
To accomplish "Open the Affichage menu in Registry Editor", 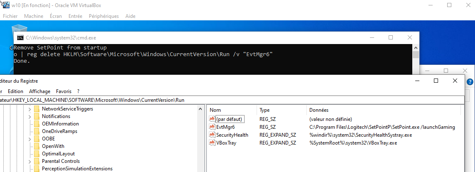I will click(x=40, y=91).
